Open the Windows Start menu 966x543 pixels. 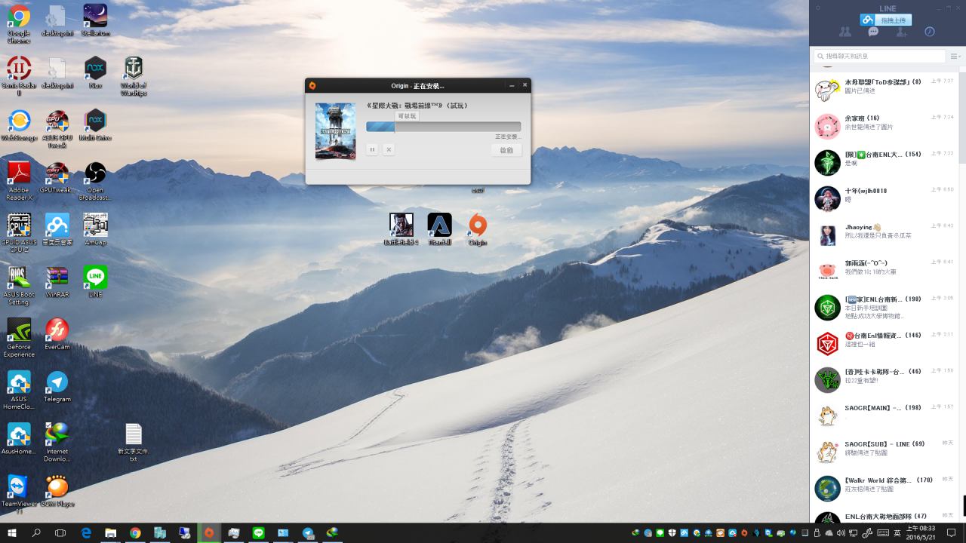click(12, 533)
